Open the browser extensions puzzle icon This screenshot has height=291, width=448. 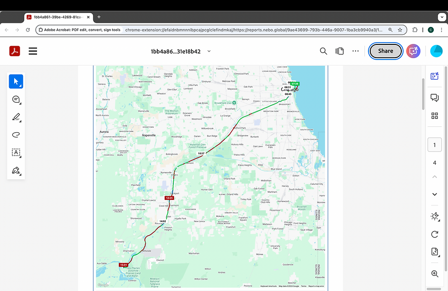415,30
